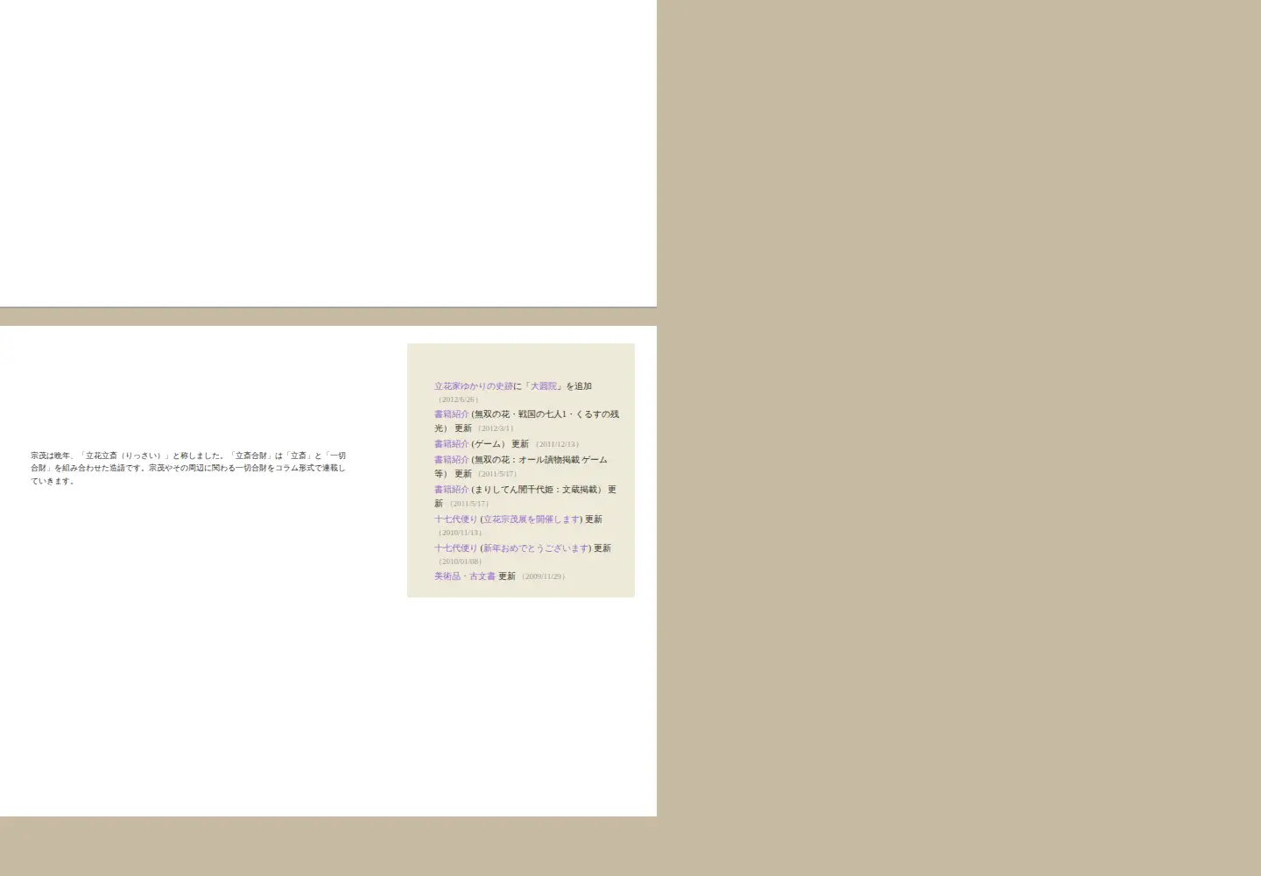Open the 立花家ゆかりの史跡 link
1261x876 pixels.
[x=474, y=386]
